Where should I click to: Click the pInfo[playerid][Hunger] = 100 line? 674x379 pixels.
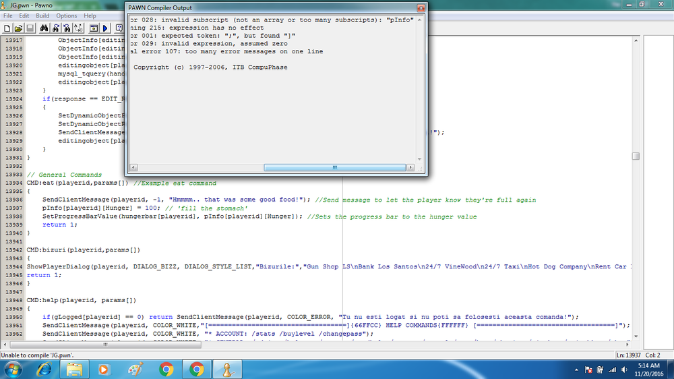click(x=145, y=208)
